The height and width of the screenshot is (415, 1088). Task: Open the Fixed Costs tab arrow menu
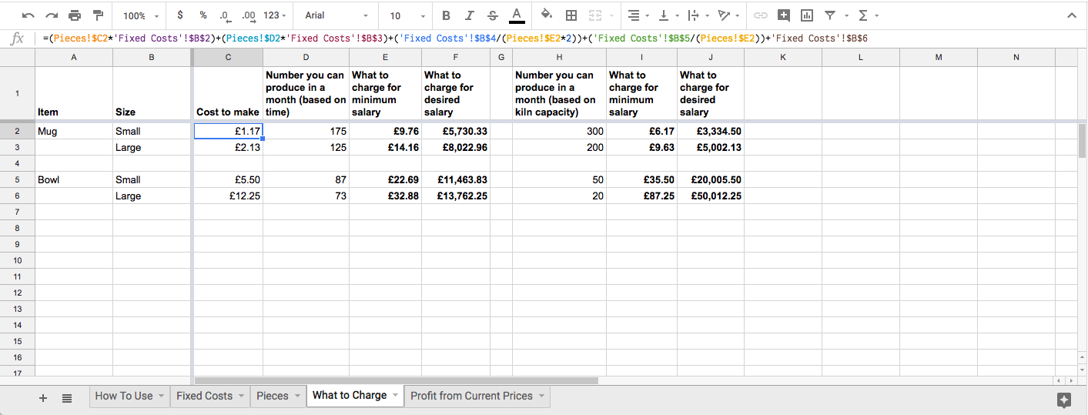click(x=241, y=396)
